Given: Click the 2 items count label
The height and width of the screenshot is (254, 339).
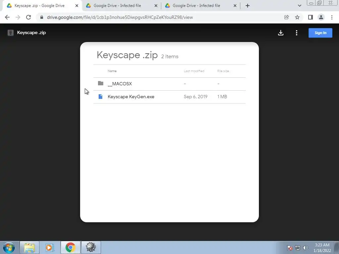Looking at the screenshot, I should click(x=170, y=57).
